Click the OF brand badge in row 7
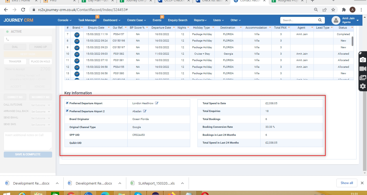367x195 pixels. tap(77, 34)
